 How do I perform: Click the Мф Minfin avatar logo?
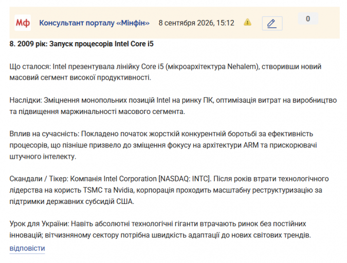coord(23,23)
